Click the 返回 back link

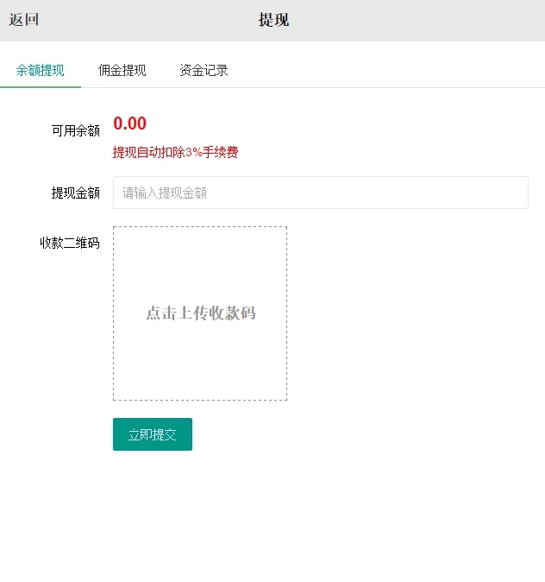[24, 20]
